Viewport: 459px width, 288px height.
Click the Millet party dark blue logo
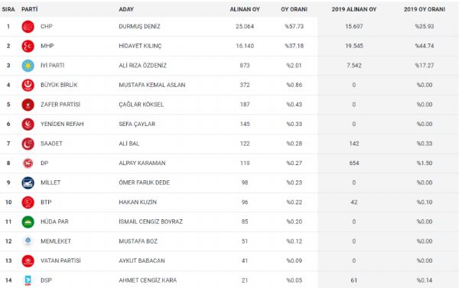[x=28, y=183]
